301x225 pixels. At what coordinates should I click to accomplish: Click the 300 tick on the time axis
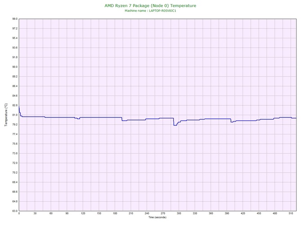point(179,213)
